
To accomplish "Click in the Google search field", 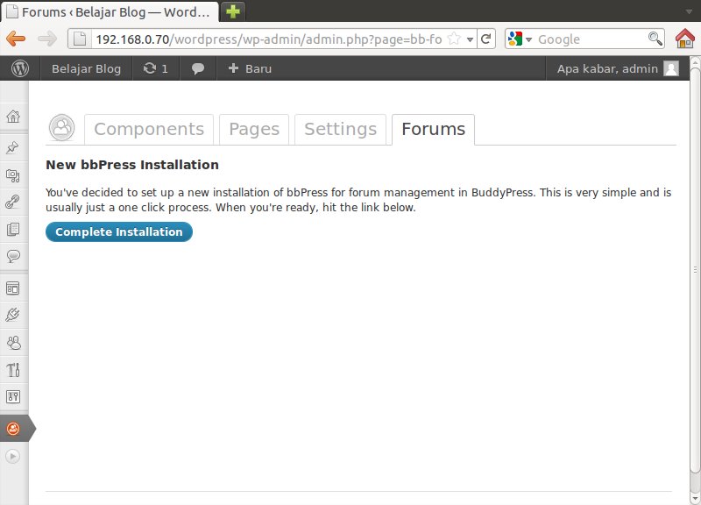I will 590,39.
